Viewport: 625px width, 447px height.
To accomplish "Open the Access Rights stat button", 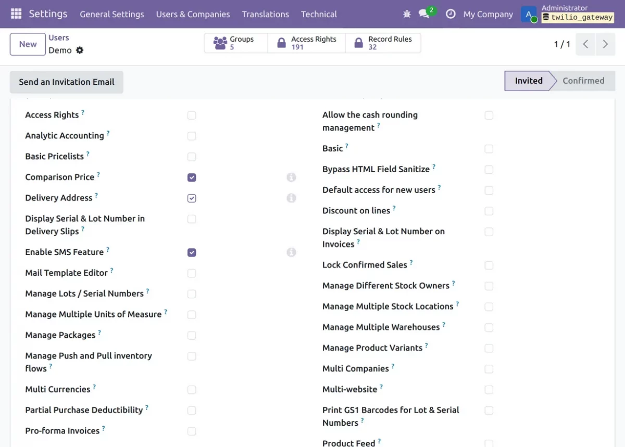I will [307, 43].
